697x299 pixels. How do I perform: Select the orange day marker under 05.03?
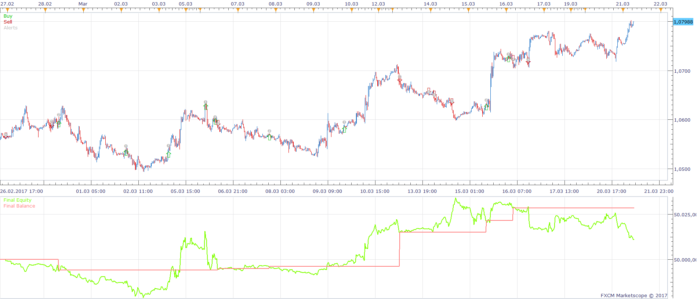coord(186,10)
